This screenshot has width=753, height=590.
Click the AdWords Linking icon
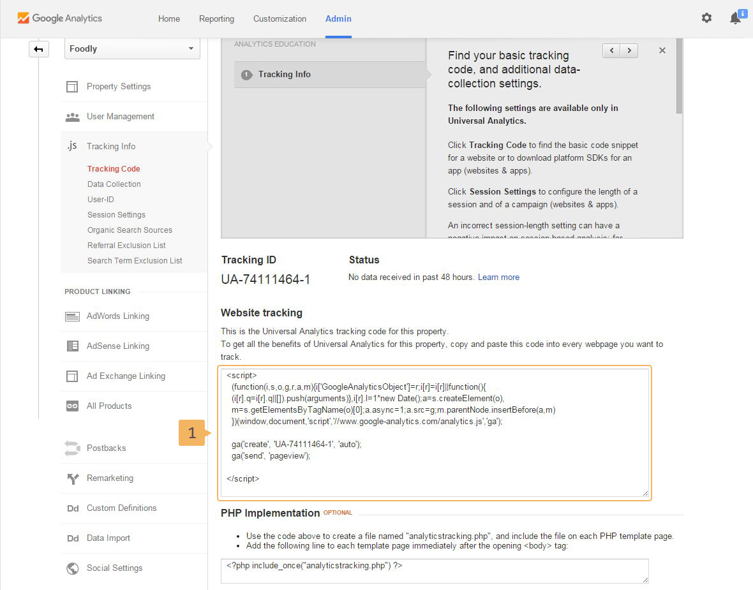pyautogui.click(x=72, y=316)
